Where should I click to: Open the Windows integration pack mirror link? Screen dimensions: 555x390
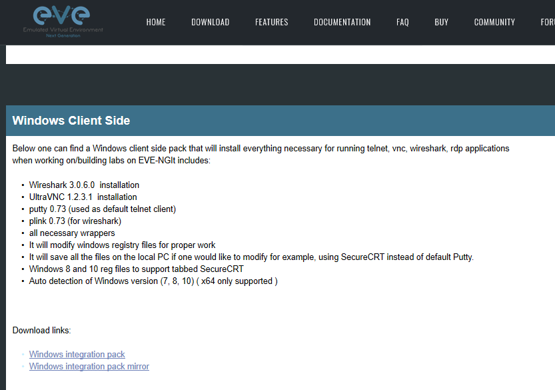(89, 366)
